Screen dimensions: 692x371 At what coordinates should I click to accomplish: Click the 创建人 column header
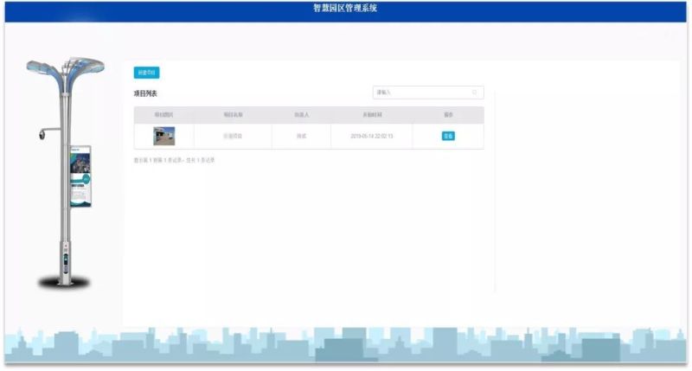pyautogui.click(x=301, y=114)
